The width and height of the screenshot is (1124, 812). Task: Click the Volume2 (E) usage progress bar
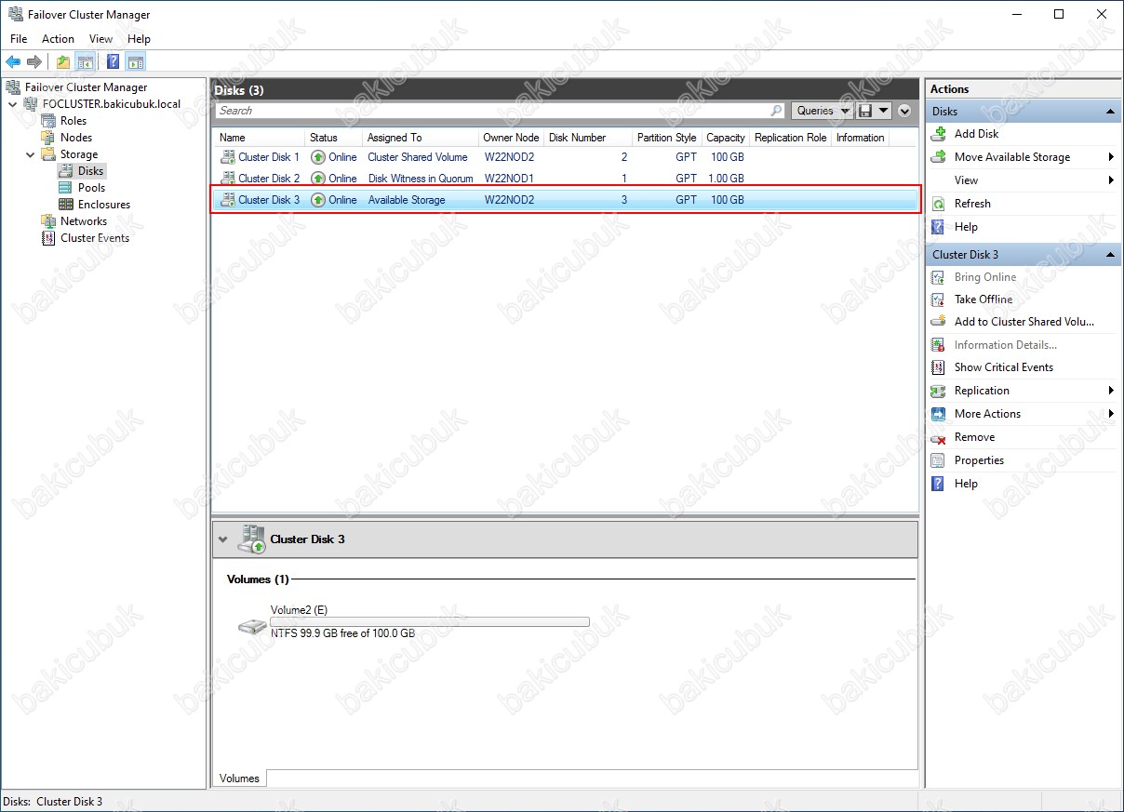[430, 622]
